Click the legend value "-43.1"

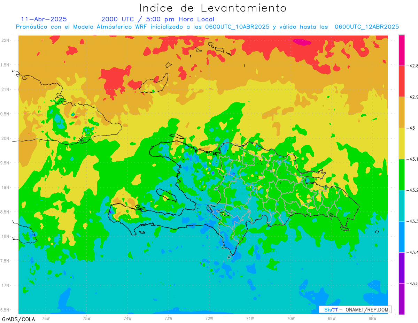tap(412, 159)
